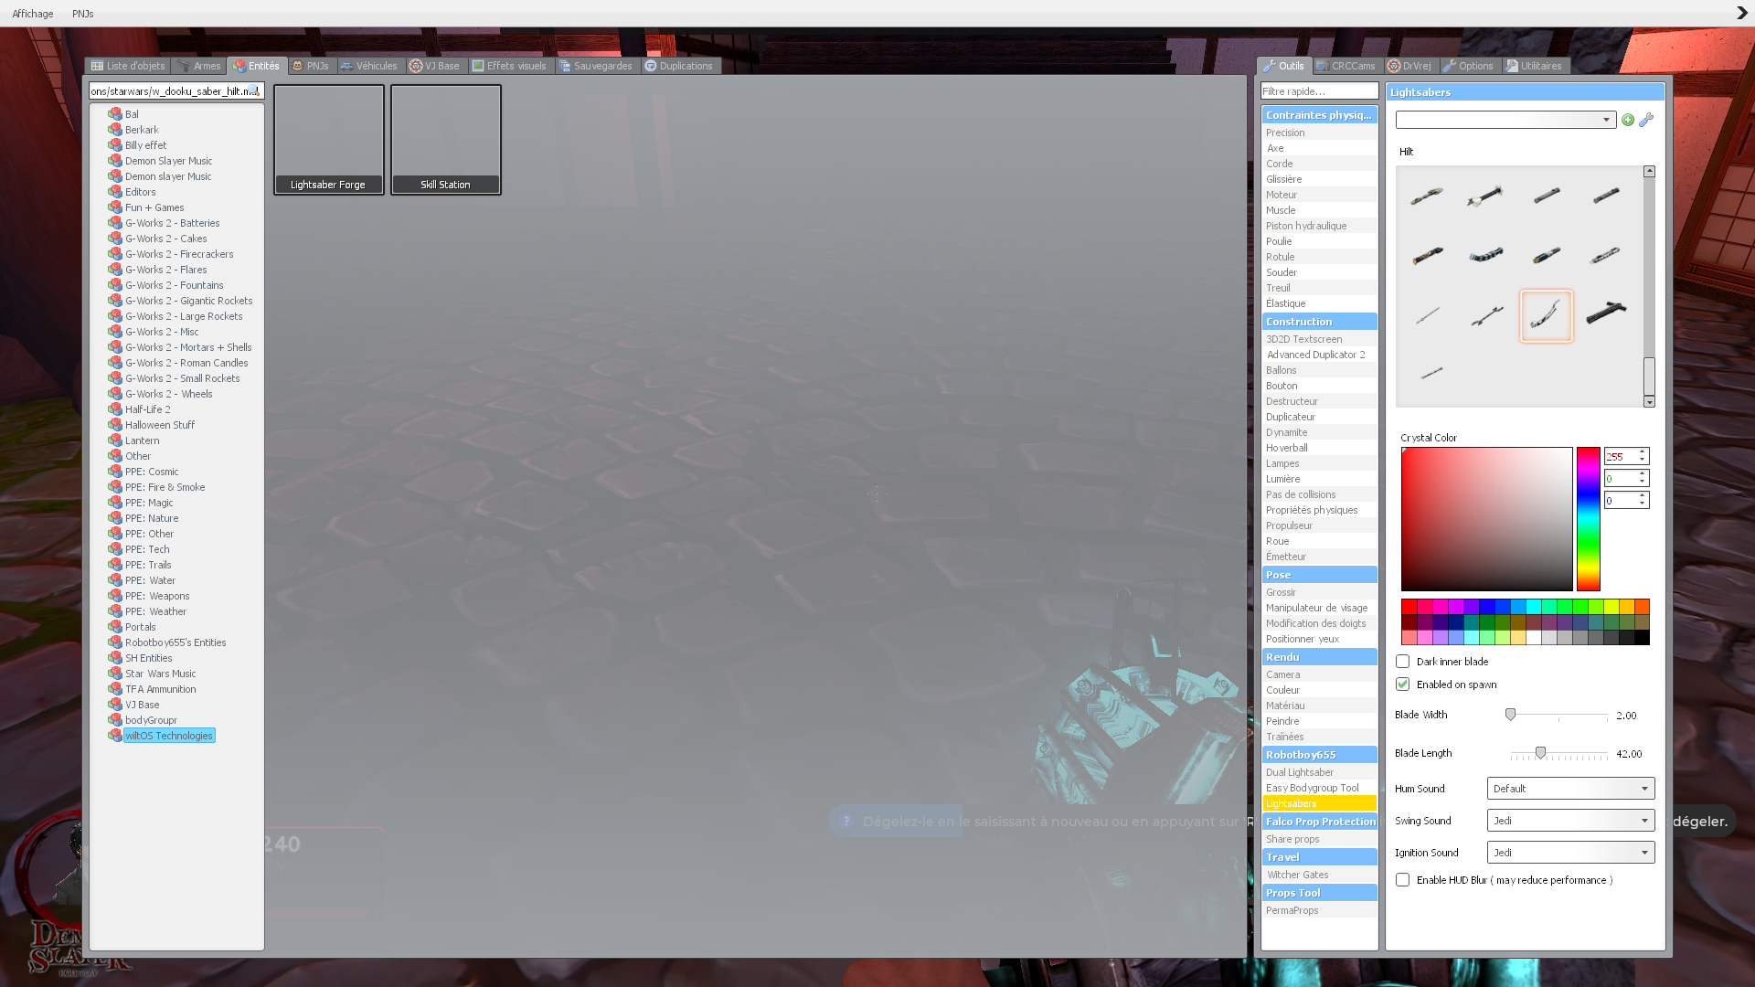Click the Blade Width slider
Image resolution: width=1755 pixels, height=987 pixels.
click(1558, 716)
